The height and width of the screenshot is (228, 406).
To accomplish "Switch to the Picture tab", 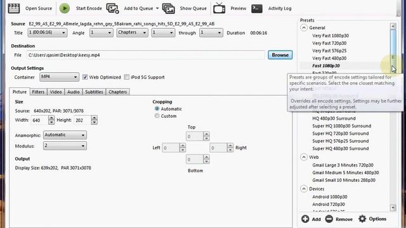I will [20, 92].
